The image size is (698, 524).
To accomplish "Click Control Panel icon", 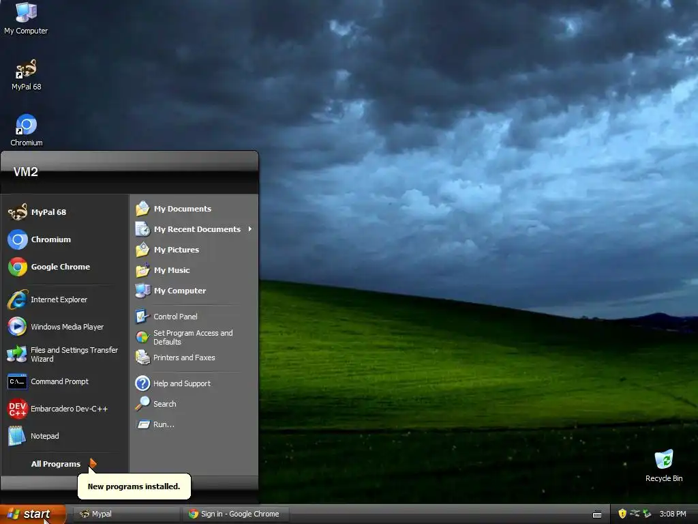I will 142,317.
